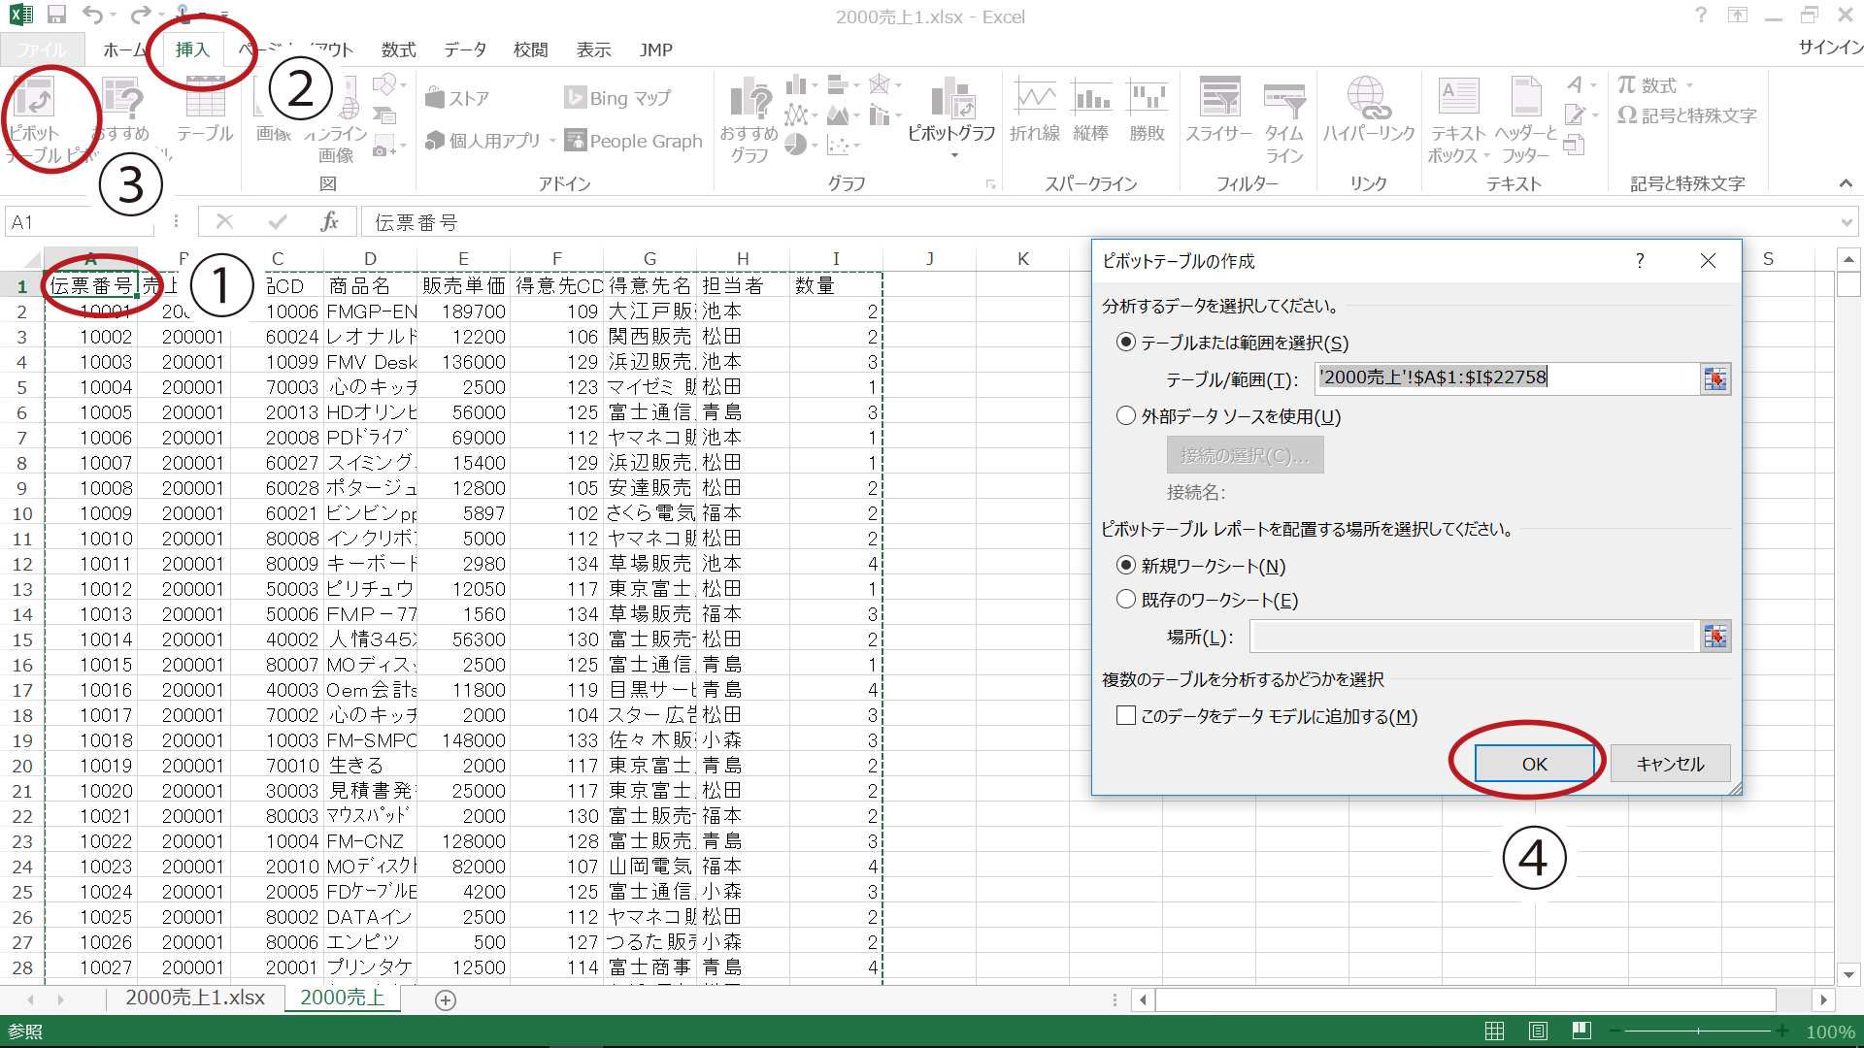1864x1048 pixels.
Task: Click the horizontal scrollbar
Action: click(1466, 999)
